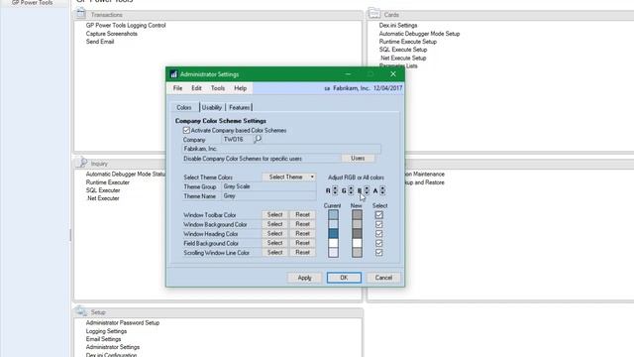This screenshot has height=357, width=634.
Task: Click the Inquiry section magnifier icon
Action: coord(81,163)
